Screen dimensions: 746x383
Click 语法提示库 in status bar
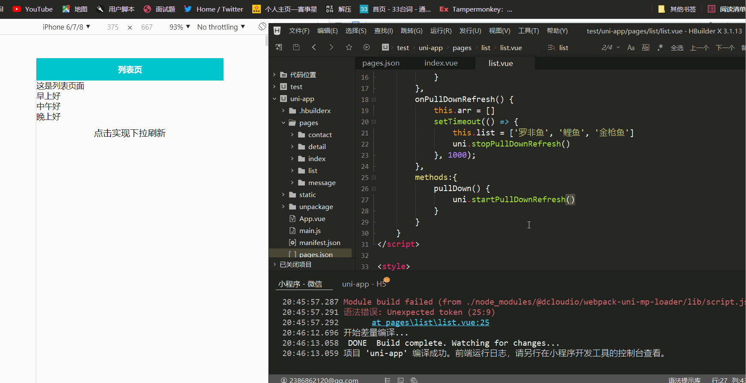point(684,380)
